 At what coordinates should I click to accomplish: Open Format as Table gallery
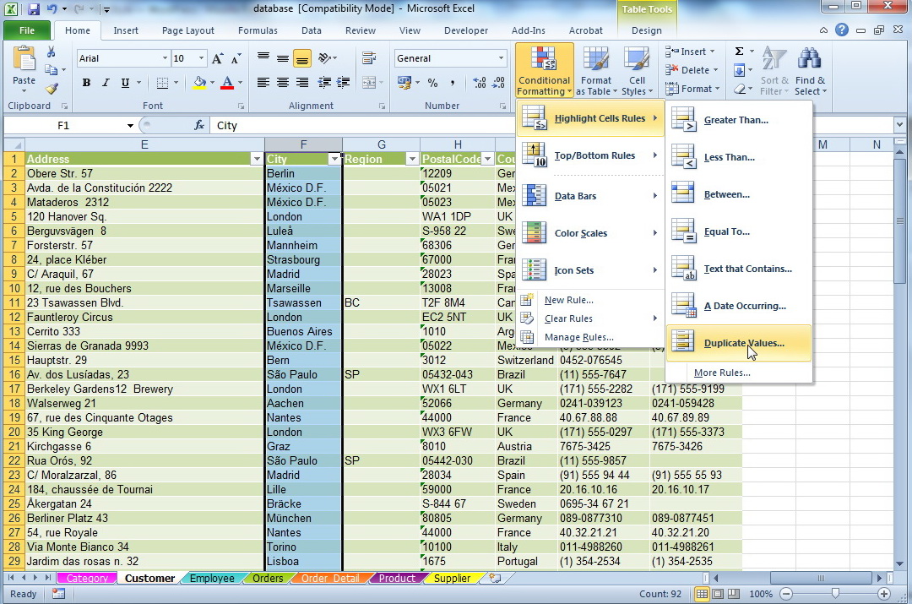click(595, 71)
